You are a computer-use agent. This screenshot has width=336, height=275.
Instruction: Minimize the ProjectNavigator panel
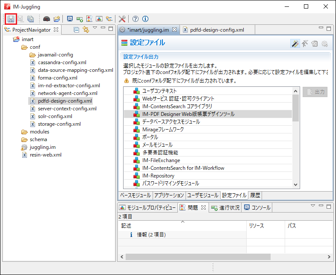pos(103,28)
